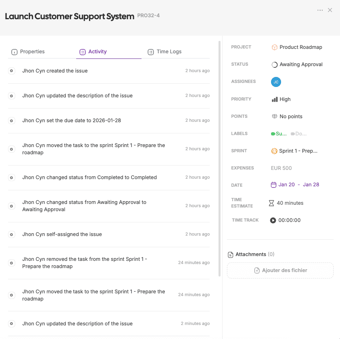Click the 00:00:00 time track value

click(289, 220)
